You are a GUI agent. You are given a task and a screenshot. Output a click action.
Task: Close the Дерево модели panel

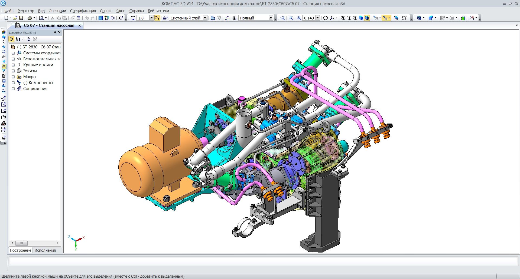59,32
